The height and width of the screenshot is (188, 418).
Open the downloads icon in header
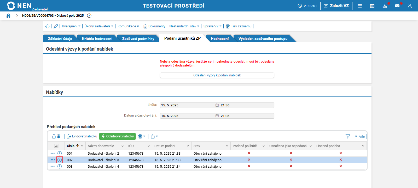pos(385,6)
